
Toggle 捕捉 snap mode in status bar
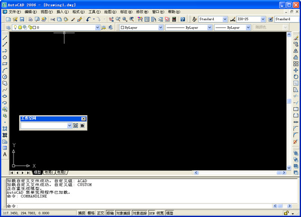coord(82,213)
